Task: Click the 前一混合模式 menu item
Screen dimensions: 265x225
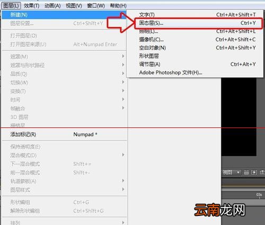Action: (x=65, y=172)
